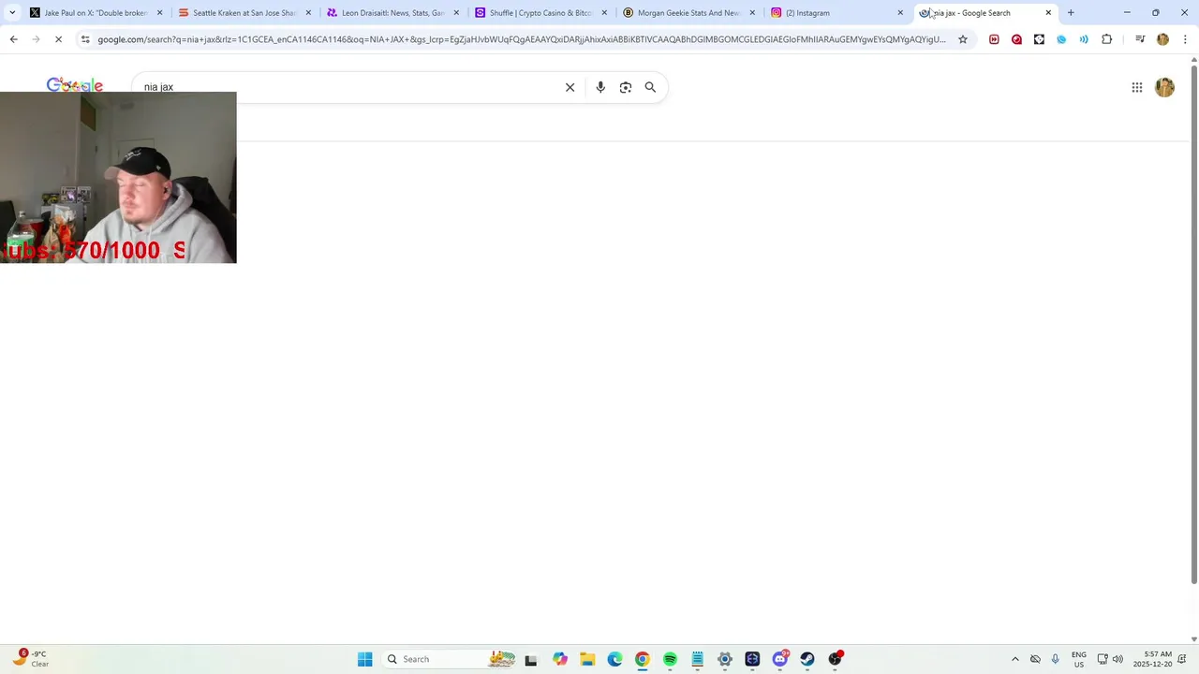Open Discord from the taskbar
Viewport: 1199px width, 674px height.
[779, 659]
